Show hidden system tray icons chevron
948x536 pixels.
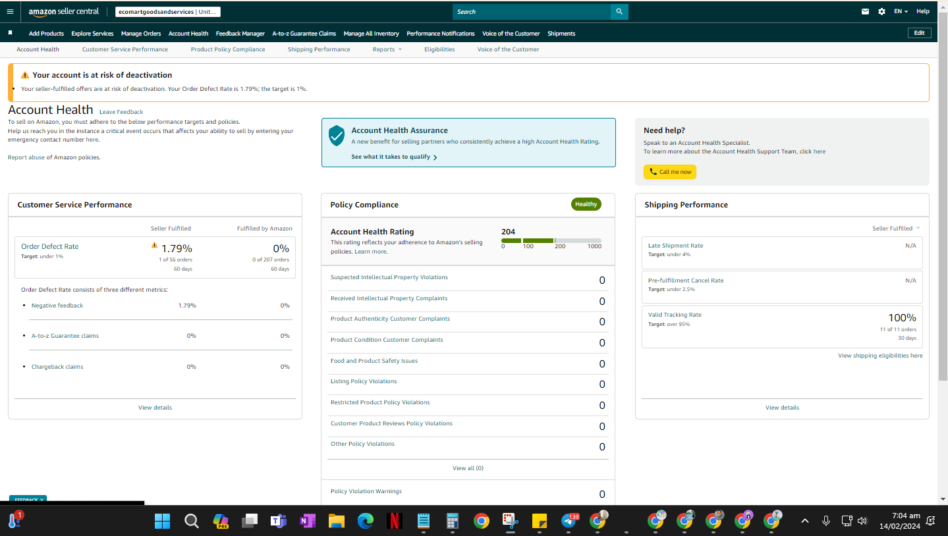point(804,521)
